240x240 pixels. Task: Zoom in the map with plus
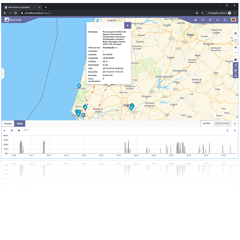pyautogui.click(x=235, y=47)
